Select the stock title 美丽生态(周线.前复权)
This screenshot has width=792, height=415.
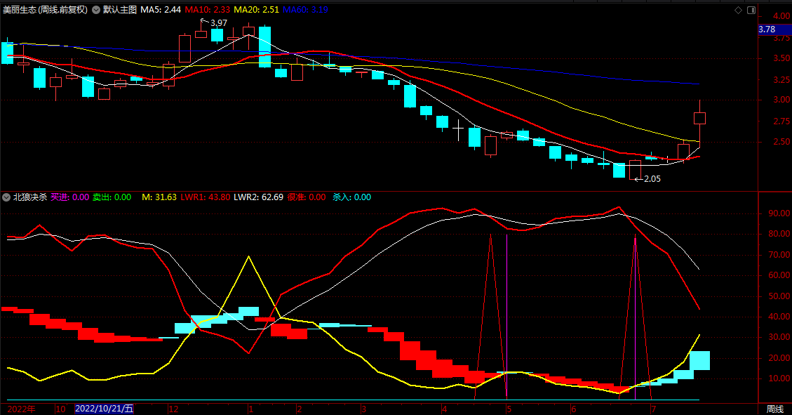point(45,10)
